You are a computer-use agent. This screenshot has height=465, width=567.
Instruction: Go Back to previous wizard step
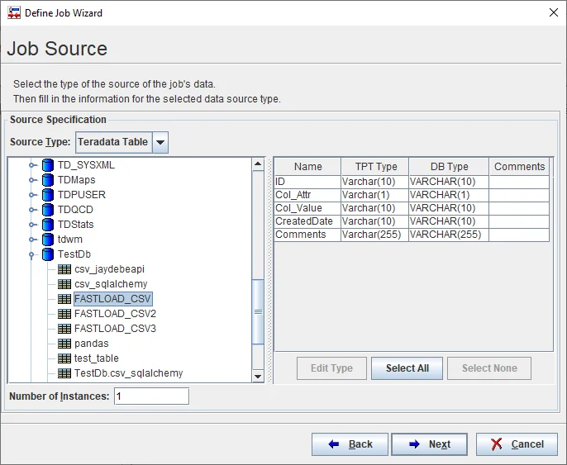(350, 444)
